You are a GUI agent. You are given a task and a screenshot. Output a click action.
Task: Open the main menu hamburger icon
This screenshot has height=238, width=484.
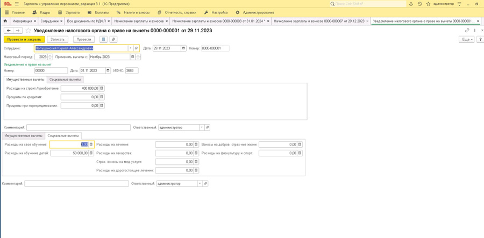tap(17, 4)
